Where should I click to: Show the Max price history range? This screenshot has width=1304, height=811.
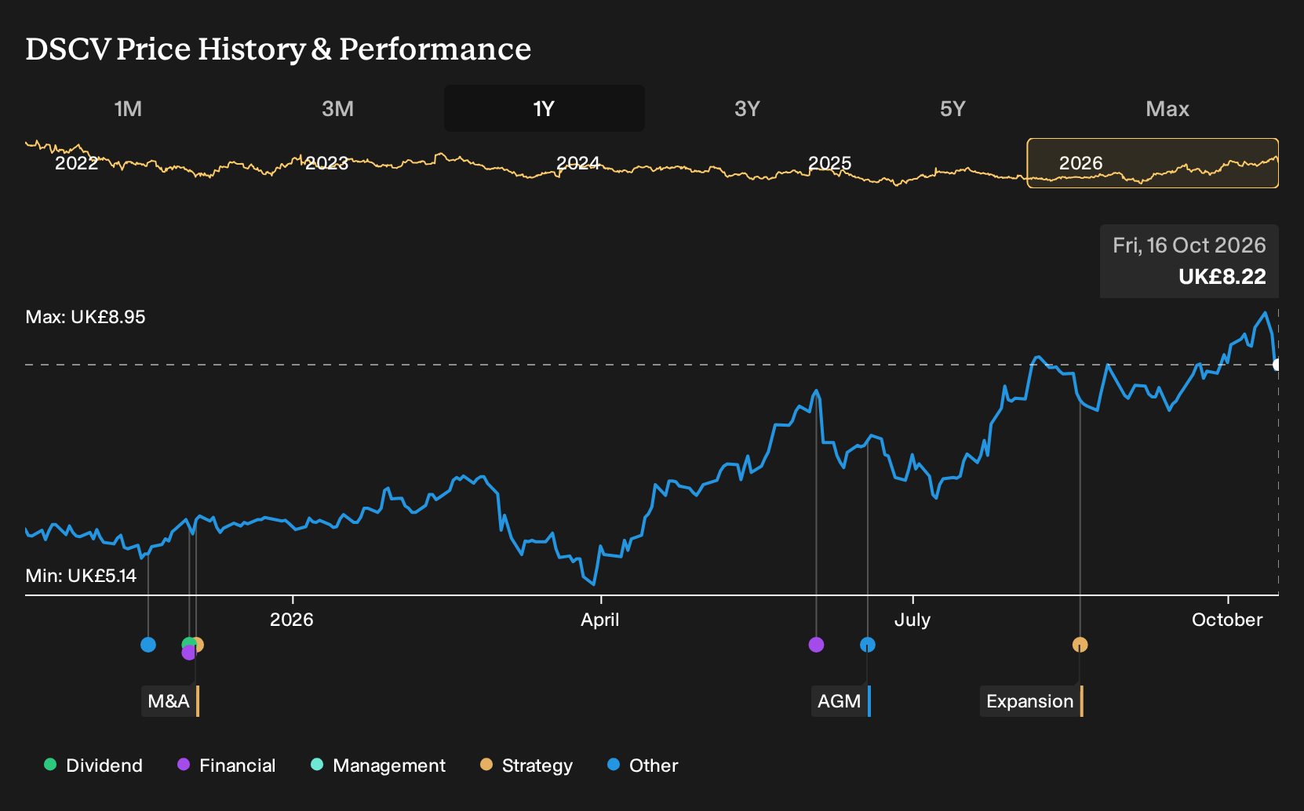click(1167, 108)
